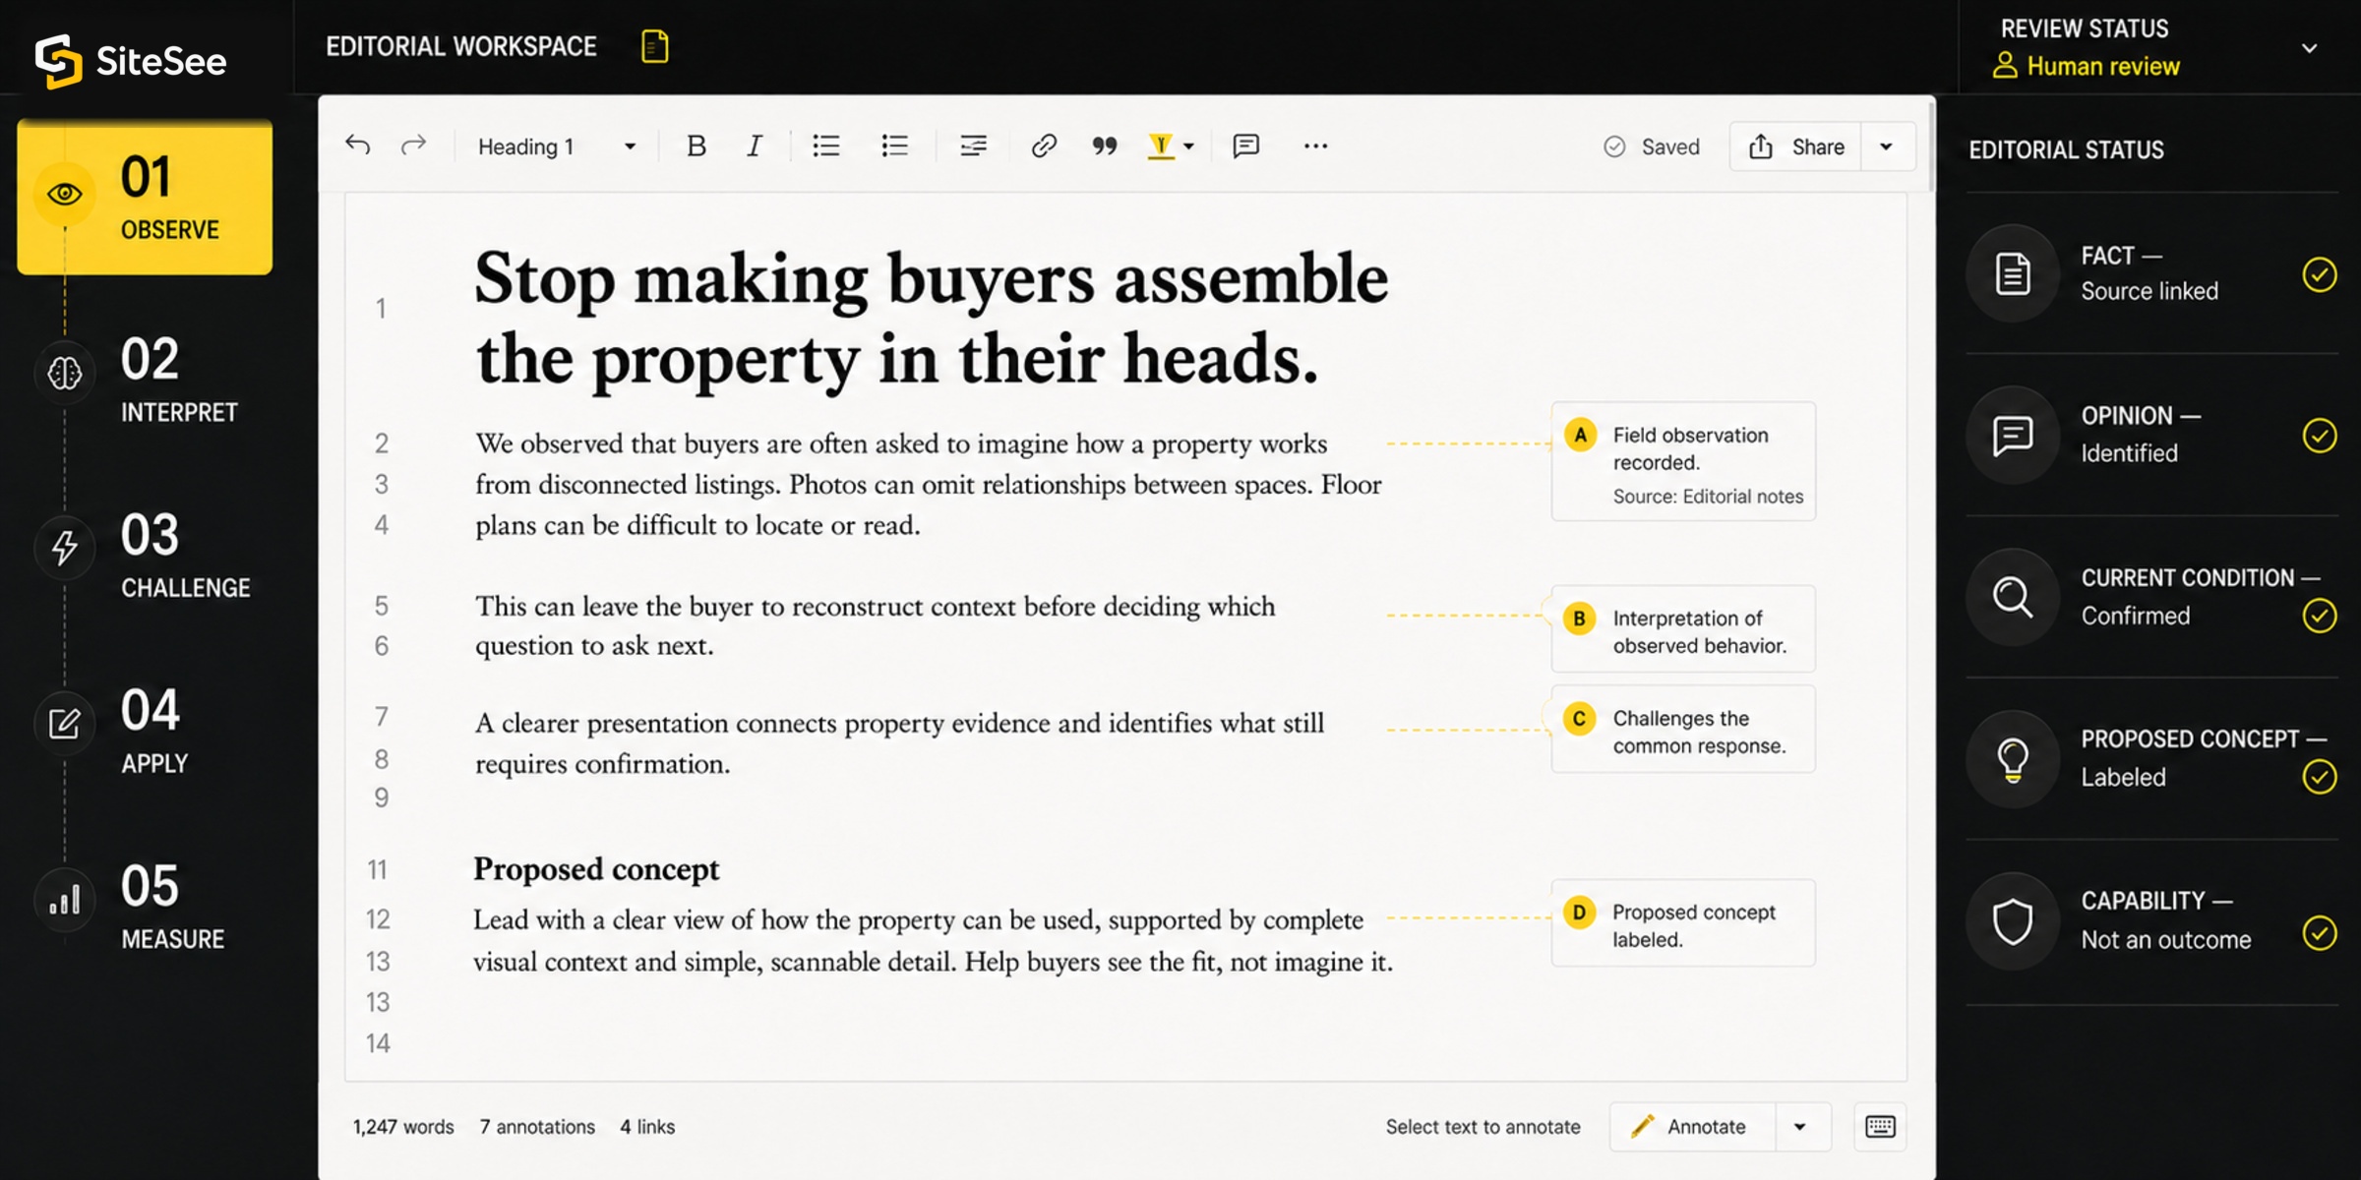2361x1180 pixels.
Task: Click line number 5 in the gutter
Action: tap(382, 606)
